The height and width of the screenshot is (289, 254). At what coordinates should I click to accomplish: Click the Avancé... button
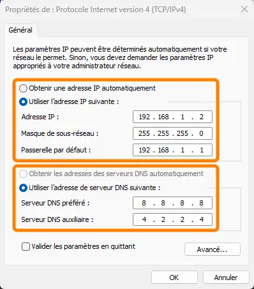213,249
